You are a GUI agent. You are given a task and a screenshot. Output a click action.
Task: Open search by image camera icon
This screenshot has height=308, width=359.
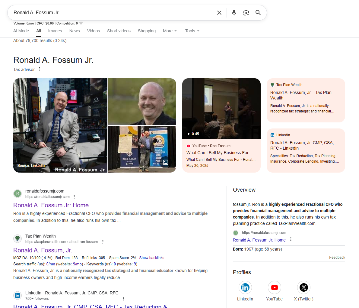246,13
